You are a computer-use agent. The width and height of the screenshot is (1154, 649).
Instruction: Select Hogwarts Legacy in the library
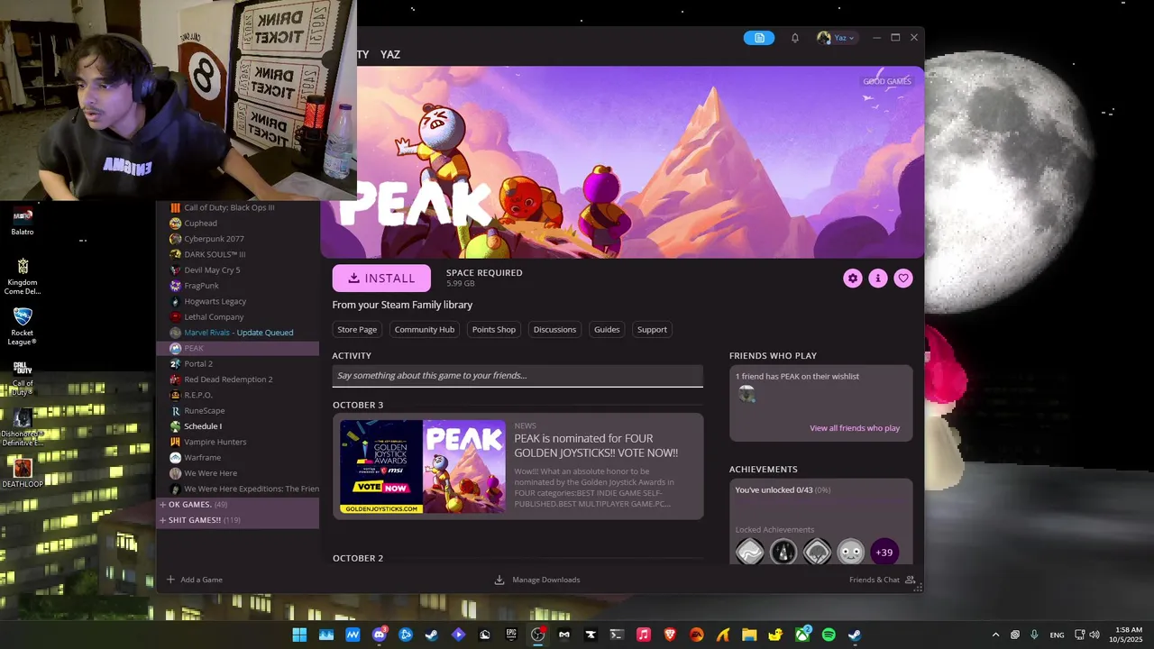tap(238, 301)
